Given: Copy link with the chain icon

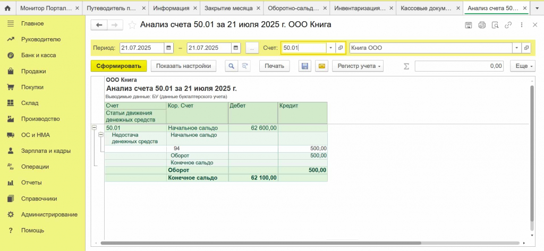Looking at the screenshot, I should pyautogui.click(x=508, y=25).
